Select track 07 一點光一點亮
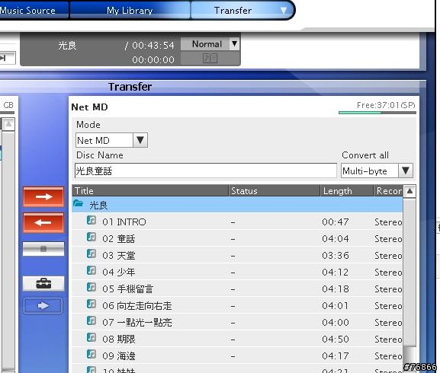Image resolution: width=440 pixels, height=373 pixels. 237,322
